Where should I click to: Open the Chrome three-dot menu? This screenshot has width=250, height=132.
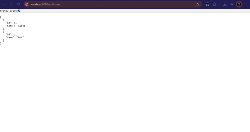click(246, 4)
